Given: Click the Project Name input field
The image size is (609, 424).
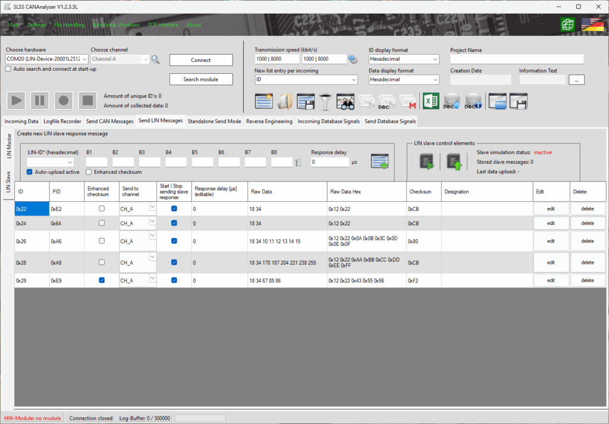Looking at the screenshot, I should pos(516,59).
